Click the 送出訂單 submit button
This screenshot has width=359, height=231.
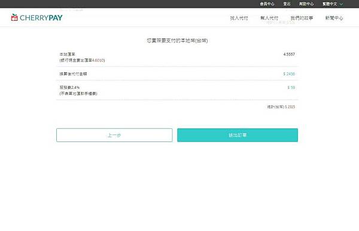pyautogui.click(x=238, y=135)
